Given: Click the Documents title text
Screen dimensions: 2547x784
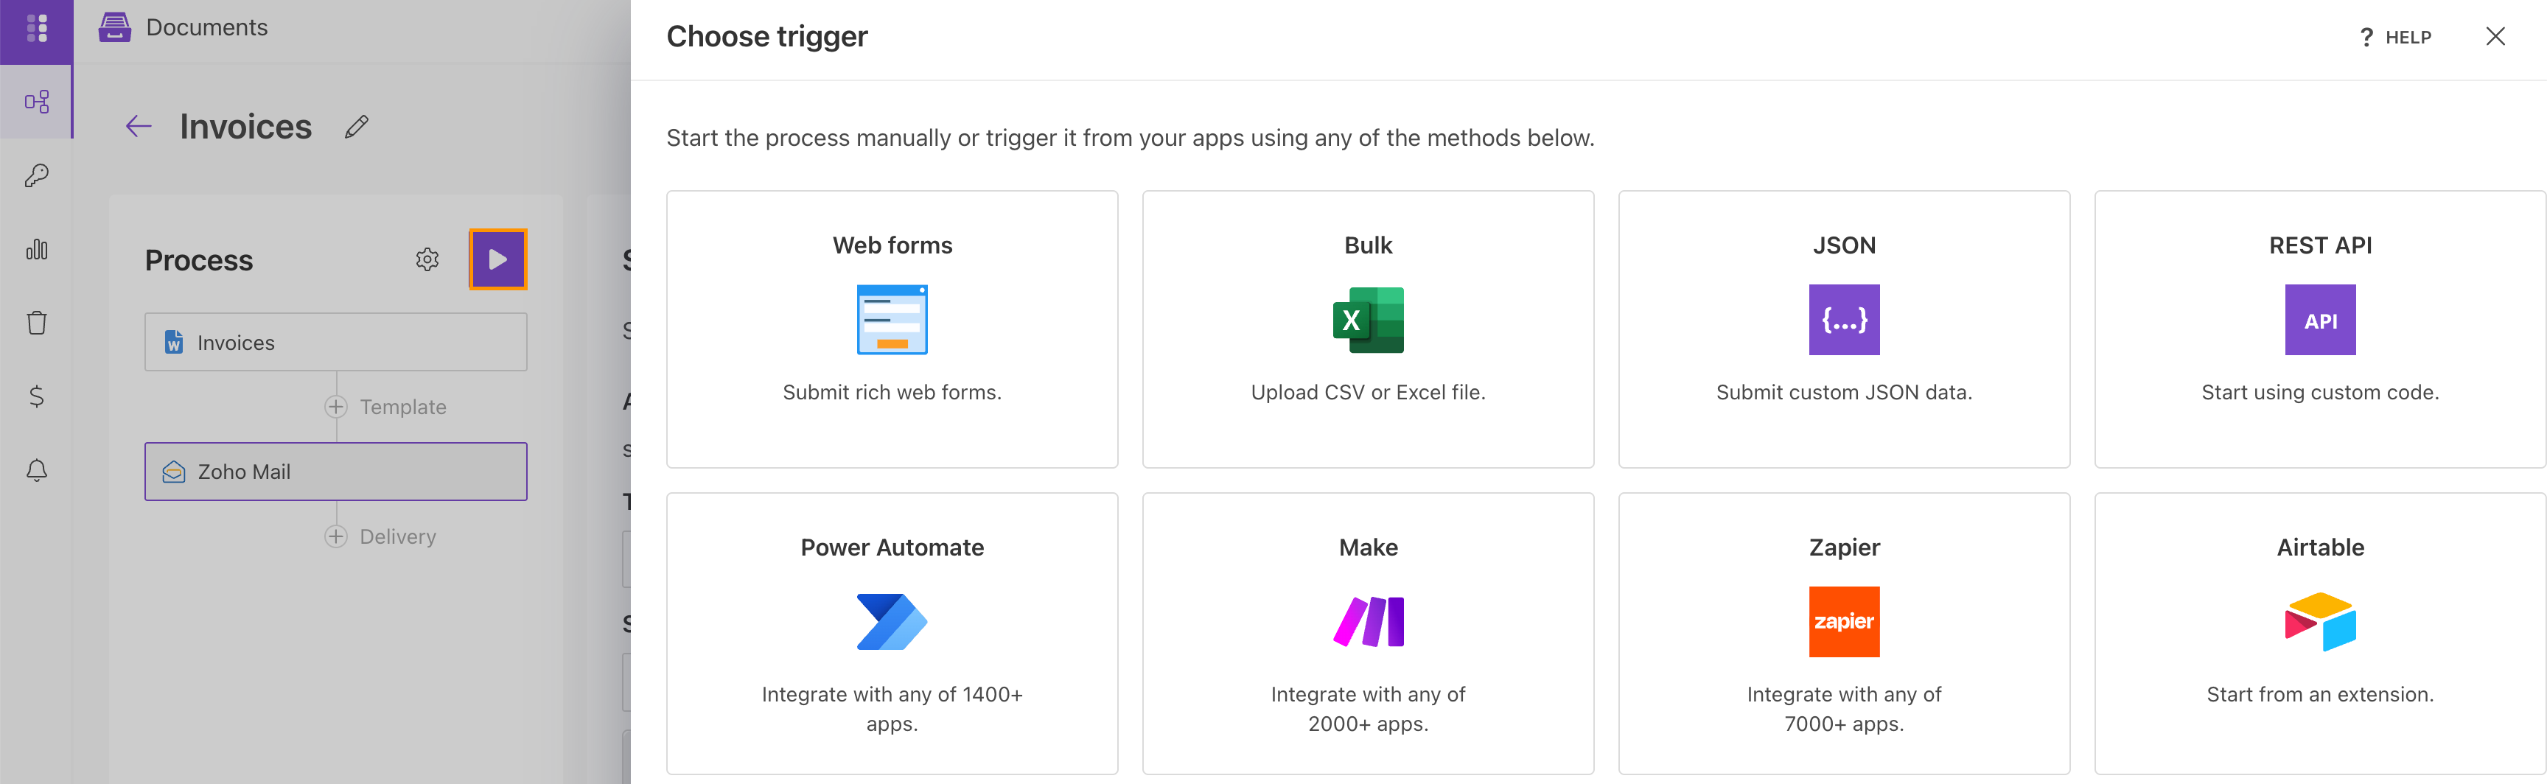Looking at the screenshot, I should (206, 27).
